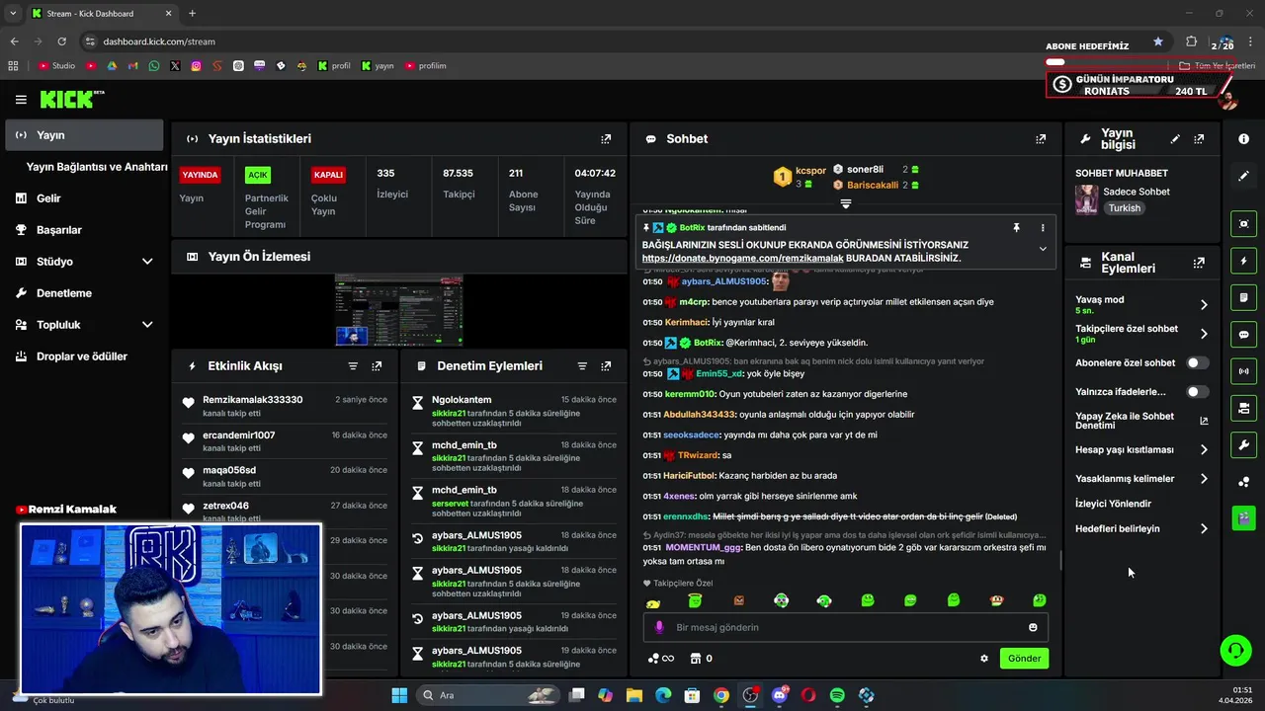Enable Yalnızca ifadelerle toggle

tap(1197, 392)
